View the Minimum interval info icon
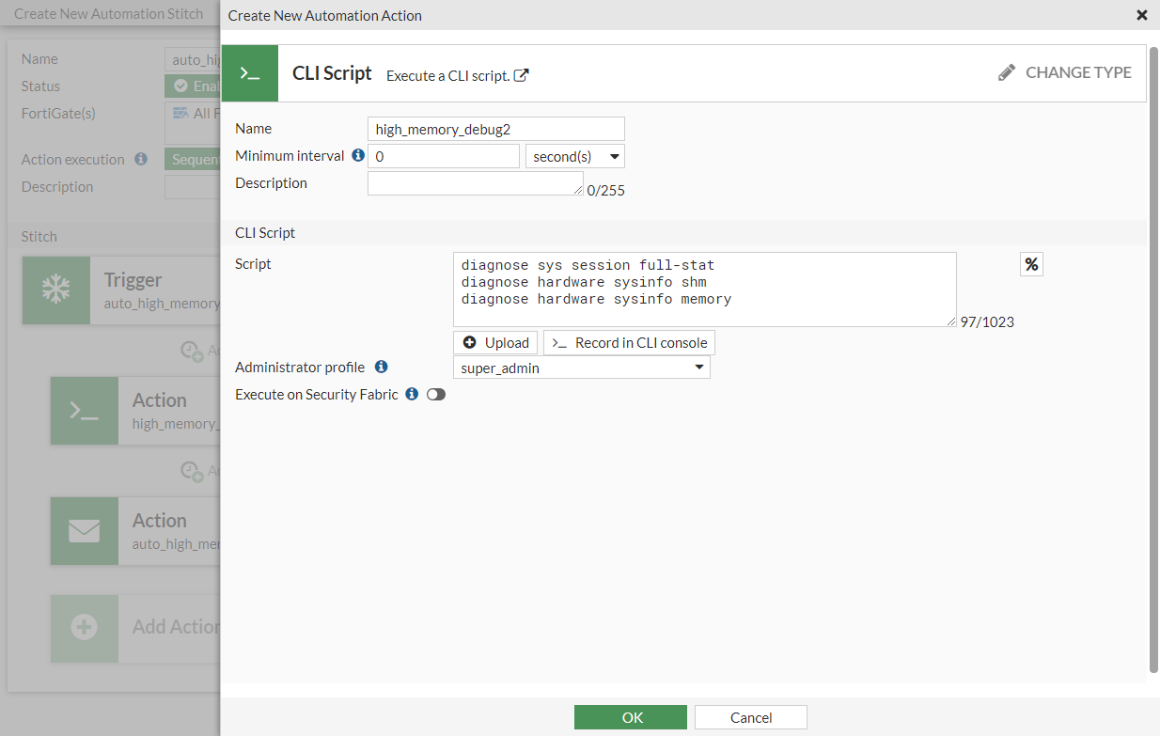This screenshot has width=1160, height=736. tap(357, 155)
